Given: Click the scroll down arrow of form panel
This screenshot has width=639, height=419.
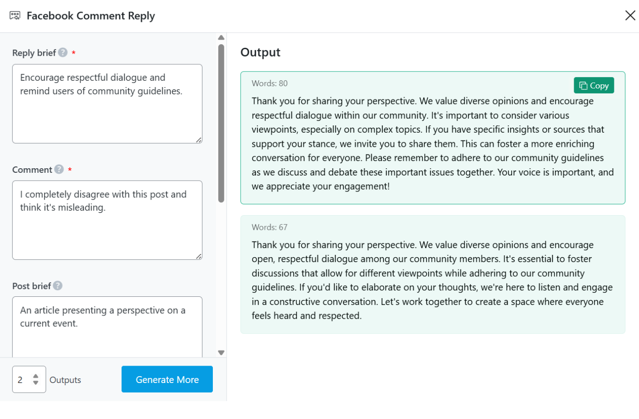Looking at the screenshot, I should (221, 352).
